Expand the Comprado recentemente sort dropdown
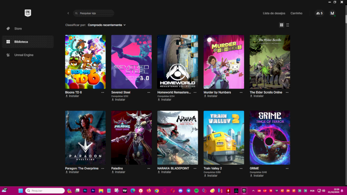This screenshot has width=347, height=195. [x=107, y=25]
